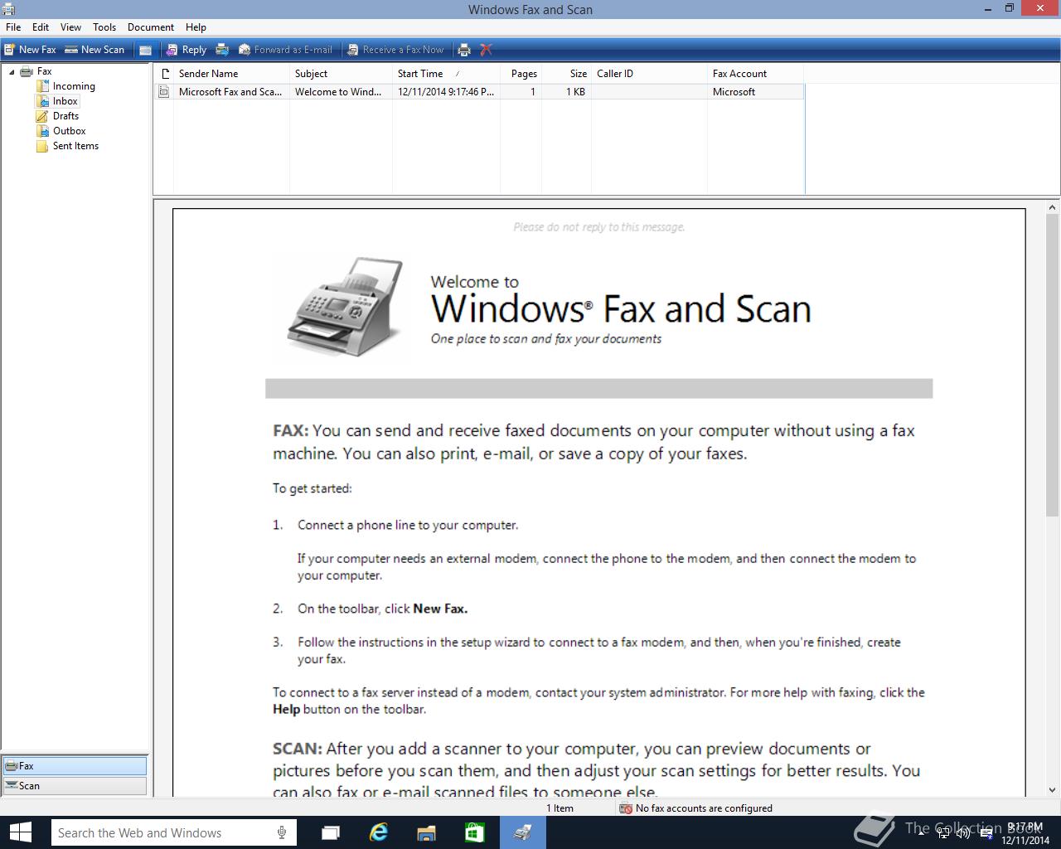Click 'No fax accounts are configured' status icon
This screenshot has width=1061, height=849.
626,808
